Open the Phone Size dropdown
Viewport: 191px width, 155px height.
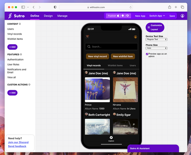point(157,48)
